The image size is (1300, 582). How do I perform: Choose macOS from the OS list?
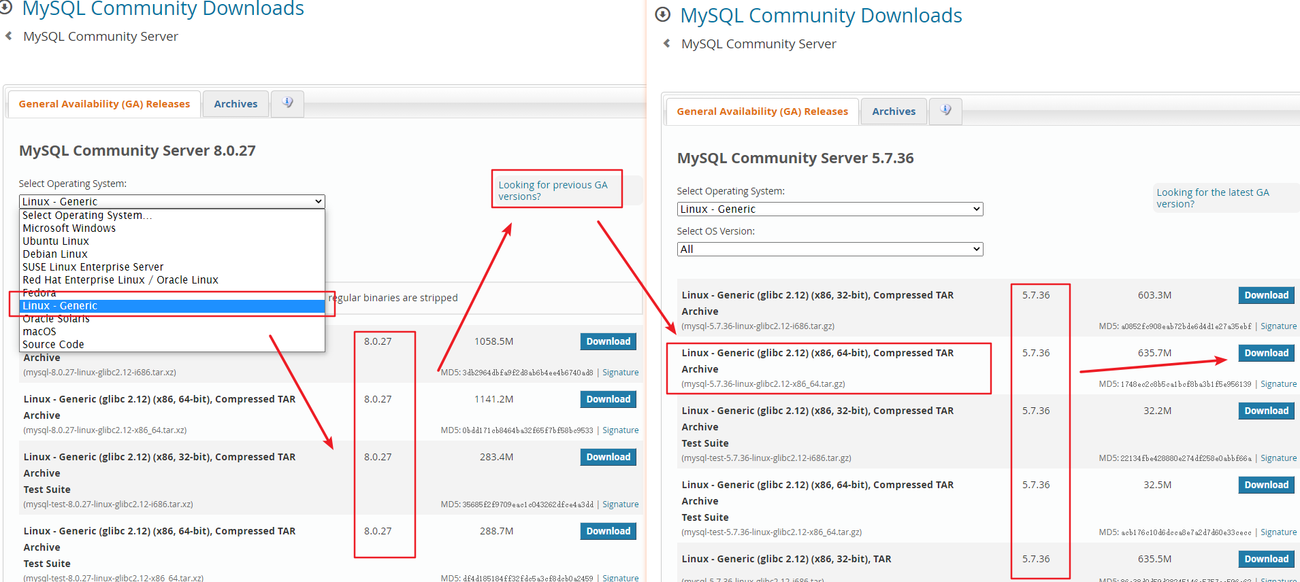click(172, 332)
